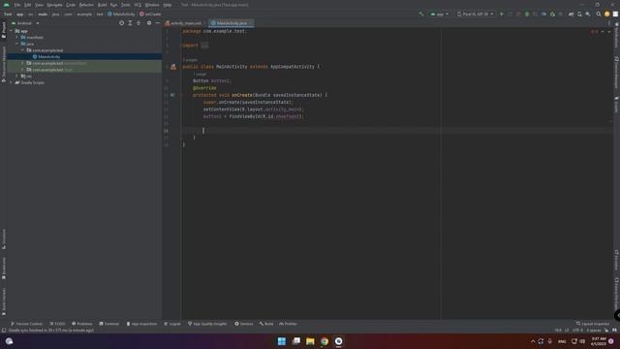Click the taskbar clock and date
Screen dimensions: 620x349
tap(599, 341)
